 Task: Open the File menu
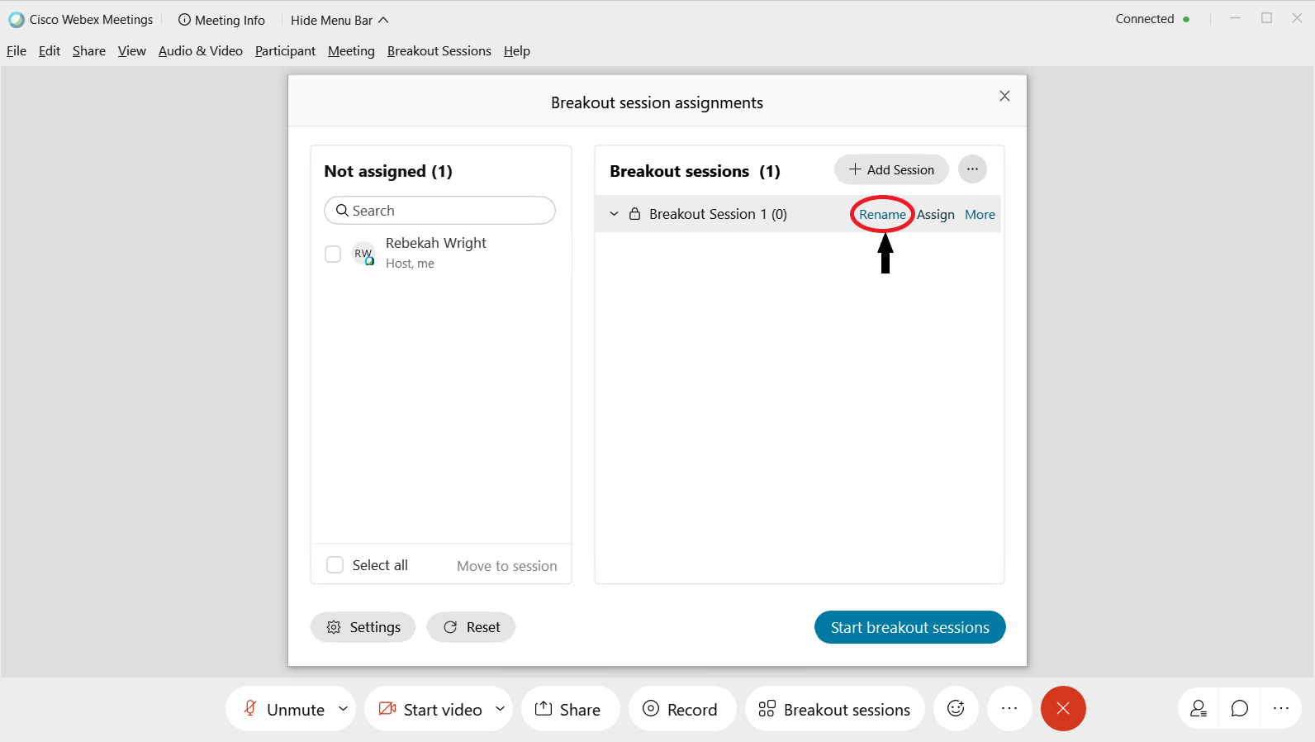(x=17, y=51)
